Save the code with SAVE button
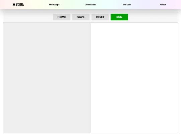This screenshot has height=136, width=181. click(x=81, y=17)
